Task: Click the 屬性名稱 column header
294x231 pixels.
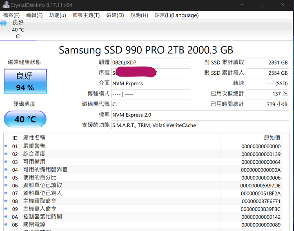Action: coord(121,138)
